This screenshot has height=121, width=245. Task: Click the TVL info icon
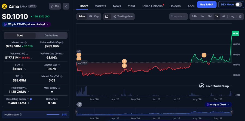[x=22, y=76]
